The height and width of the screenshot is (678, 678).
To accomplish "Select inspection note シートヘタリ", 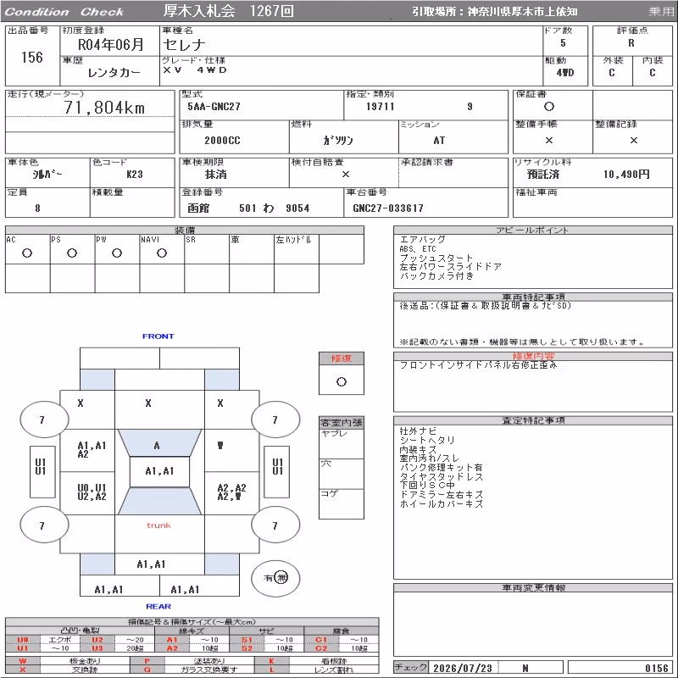I will [427, 440].
